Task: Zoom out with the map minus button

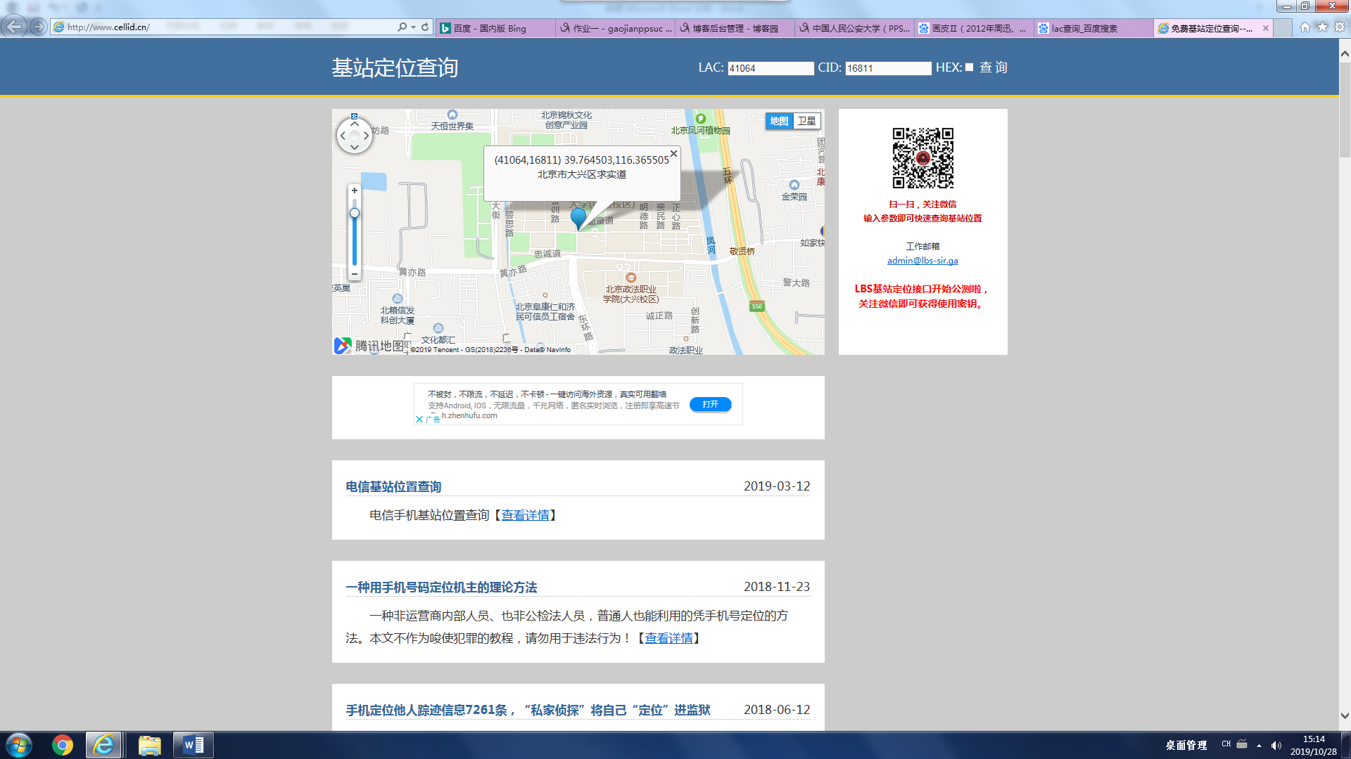Action: pos(355,274)
